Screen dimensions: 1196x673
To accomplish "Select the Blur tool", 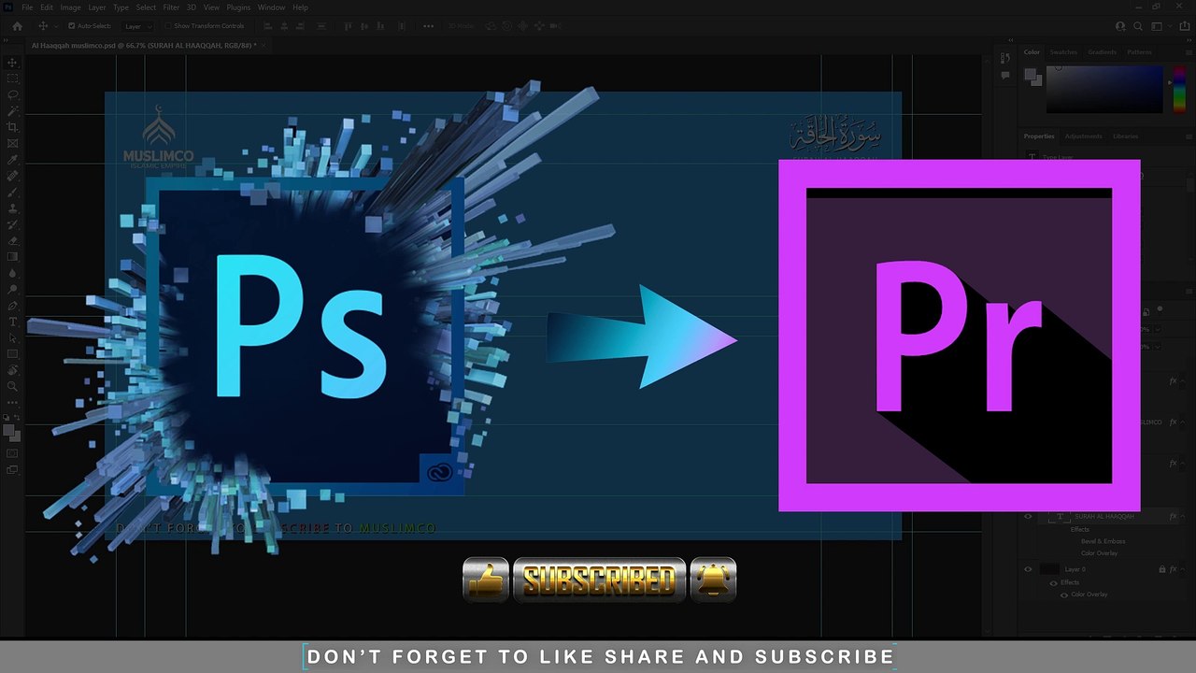I will tap(12, 274).
